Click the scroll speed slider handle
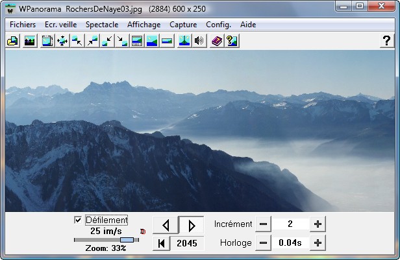The width and height of the screenshot is (400, 260). click(127, 240)
